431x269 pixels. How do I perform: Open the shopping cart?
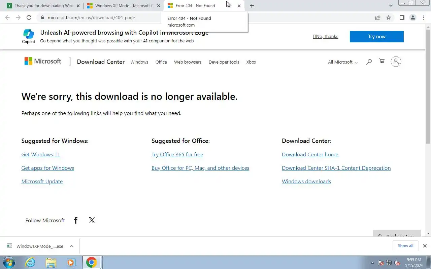382,61
